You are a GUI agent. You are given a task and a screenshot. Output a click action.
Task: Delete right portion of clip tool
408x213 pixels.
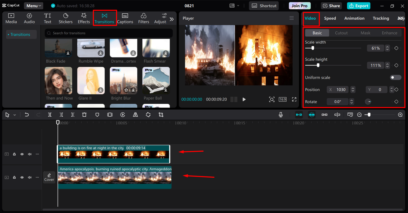point(73,115)
